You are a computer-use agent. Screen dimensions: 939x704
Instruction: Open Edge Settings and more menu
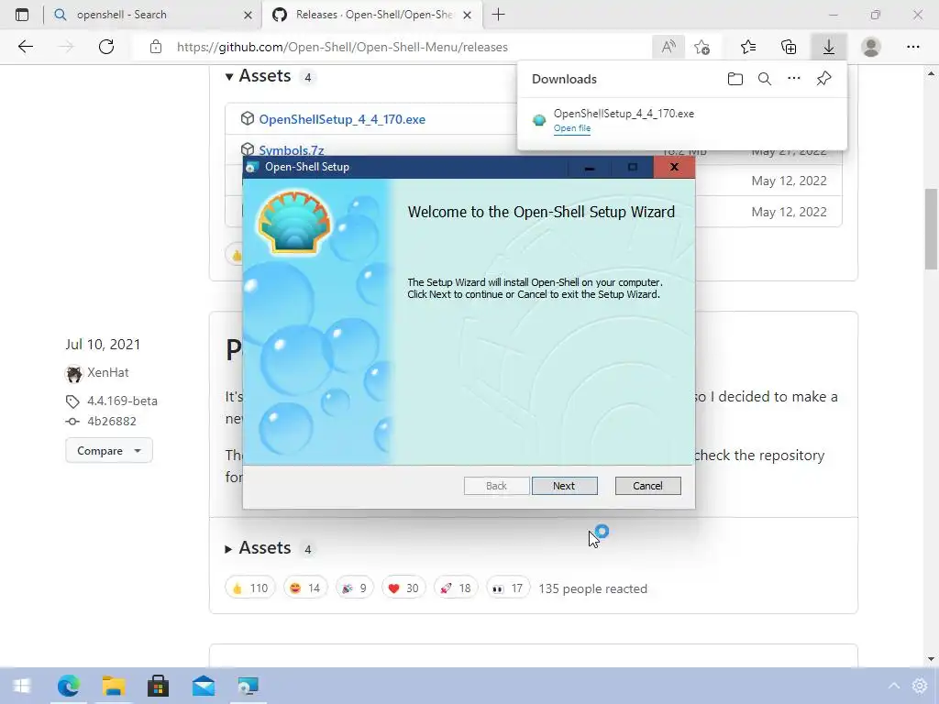coord(912,47)
